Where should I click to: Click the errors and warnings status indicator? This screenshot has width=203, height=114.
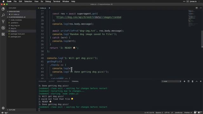(x=5, y=113)
